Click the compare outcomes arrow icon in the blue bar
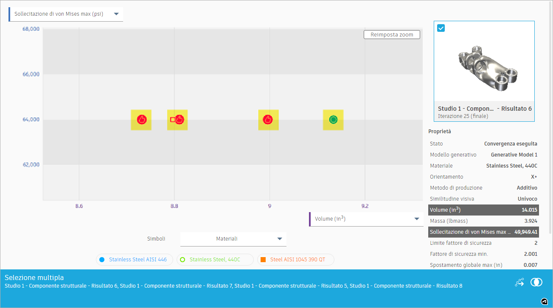The image size is (553, 308). click(519, 282)
